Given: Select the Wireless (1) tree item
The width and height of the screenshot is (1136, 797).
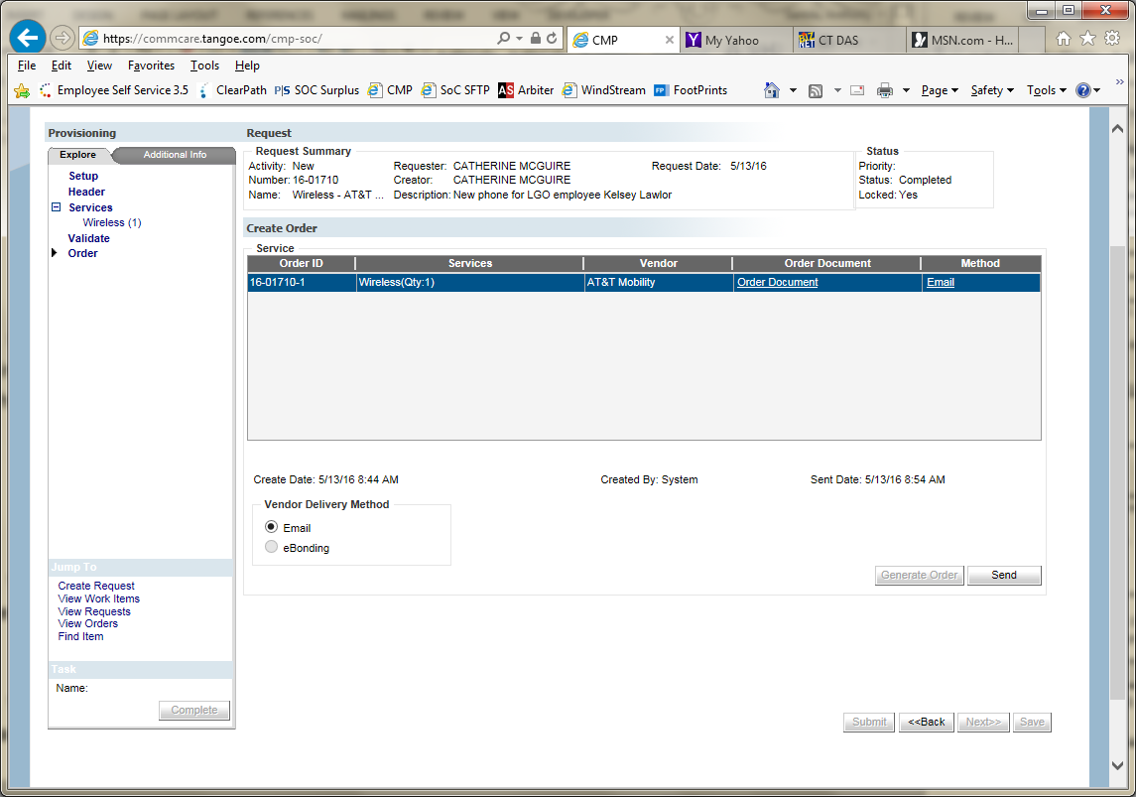Looking at the screenshot, I should coord(112,223).
